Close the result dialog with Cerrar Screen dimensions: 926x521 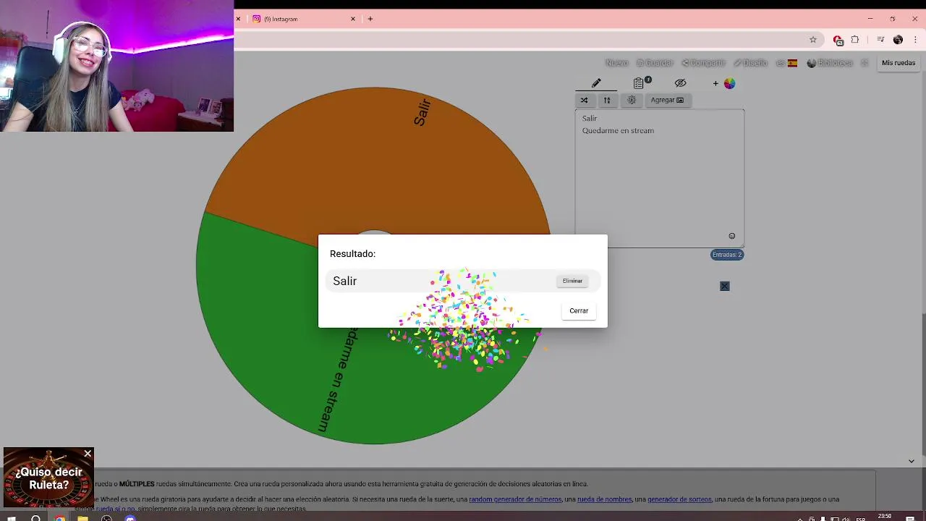tap(579, 310)
